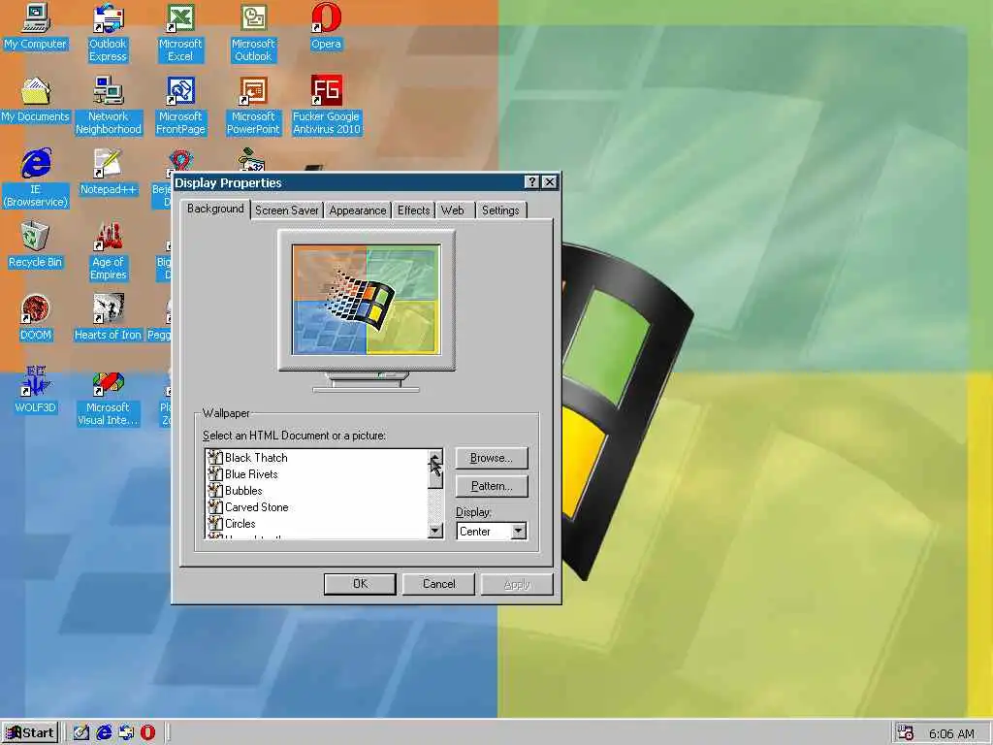Screen dimensions: 993x745
Task: Launch Internet Explorer from quick launch bar
Action: point(104,733)
